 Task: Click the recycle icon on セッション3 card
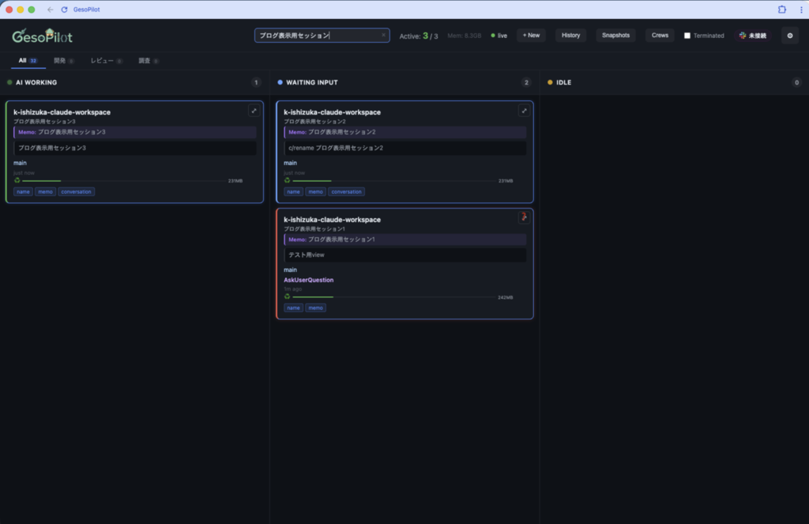tap(17, 180)
